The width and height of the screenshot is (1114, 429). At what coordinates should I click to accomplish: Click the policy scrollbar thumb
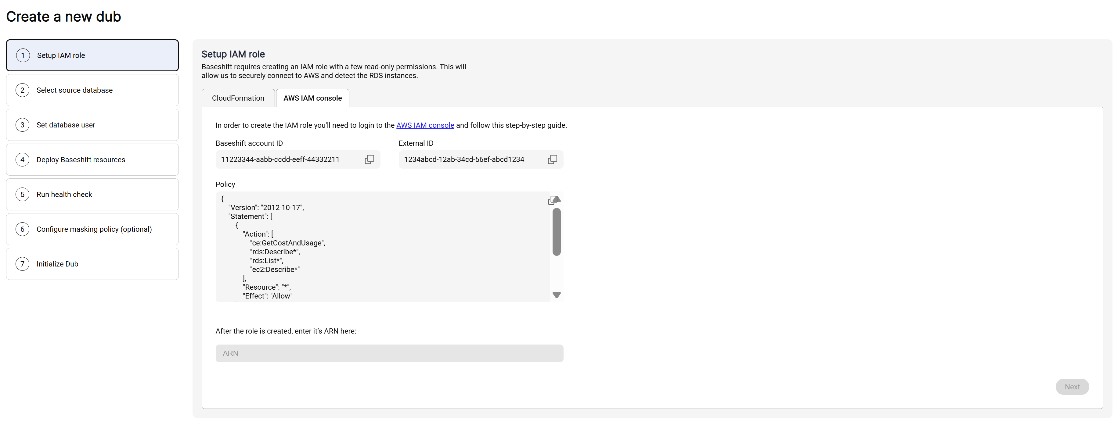(557, 232)
